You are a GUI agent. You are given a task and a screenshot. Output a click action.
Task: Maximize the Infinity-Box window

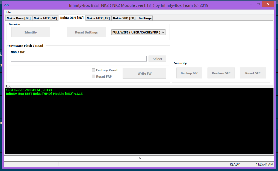click(258, 4)
